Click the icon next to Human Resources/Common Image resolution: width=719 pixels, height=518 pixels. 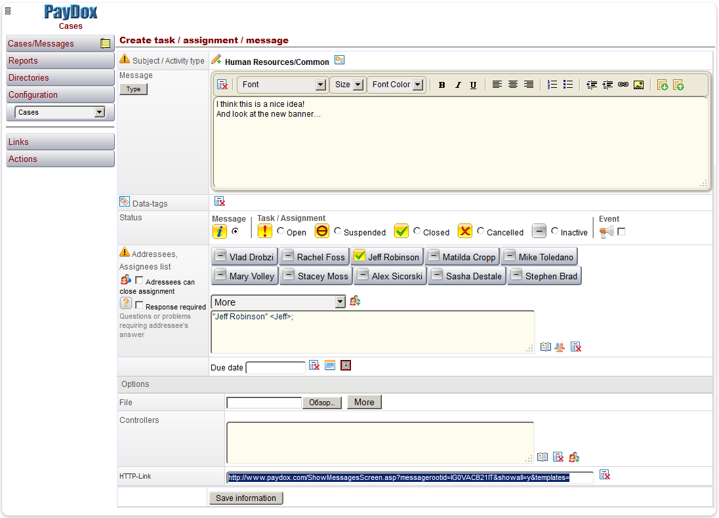pyautogui.click(x=339, y=60)
